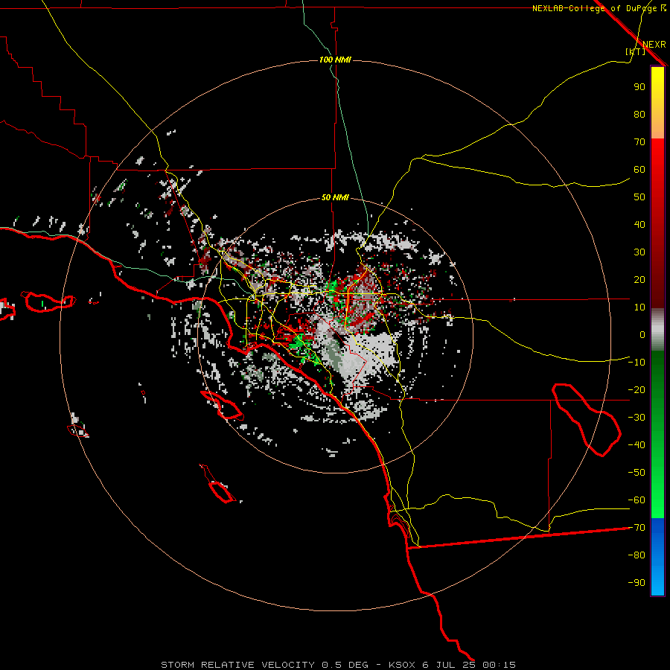Click the -10 value on velocity scale
The height and width of the screenshot is (670, 670).
[636, 363]
